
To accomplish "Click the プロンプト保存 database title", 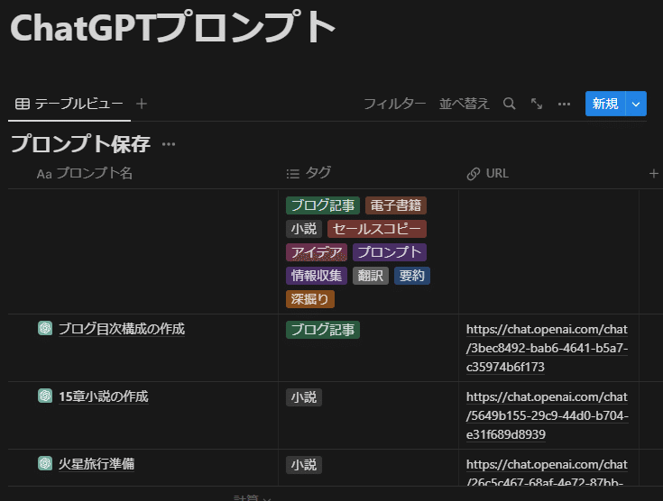I will 80,144.
